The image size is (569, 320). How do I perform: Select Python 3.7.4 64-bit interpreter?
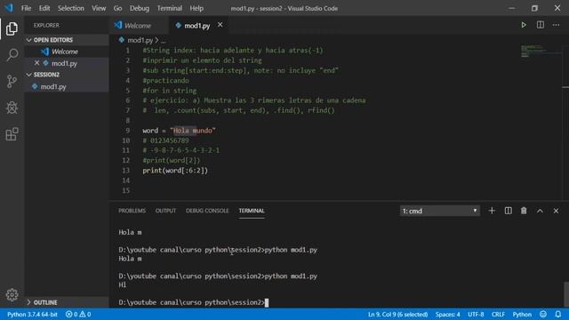(32, 314)
